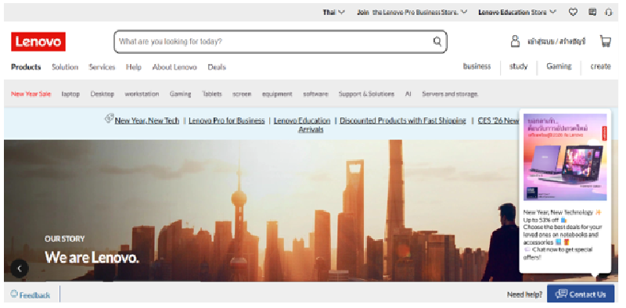Image resolution: width=626 pixels, height=308 pixels.
Task: Open the New Year Sale tab
Action: (x=31, y=94)
